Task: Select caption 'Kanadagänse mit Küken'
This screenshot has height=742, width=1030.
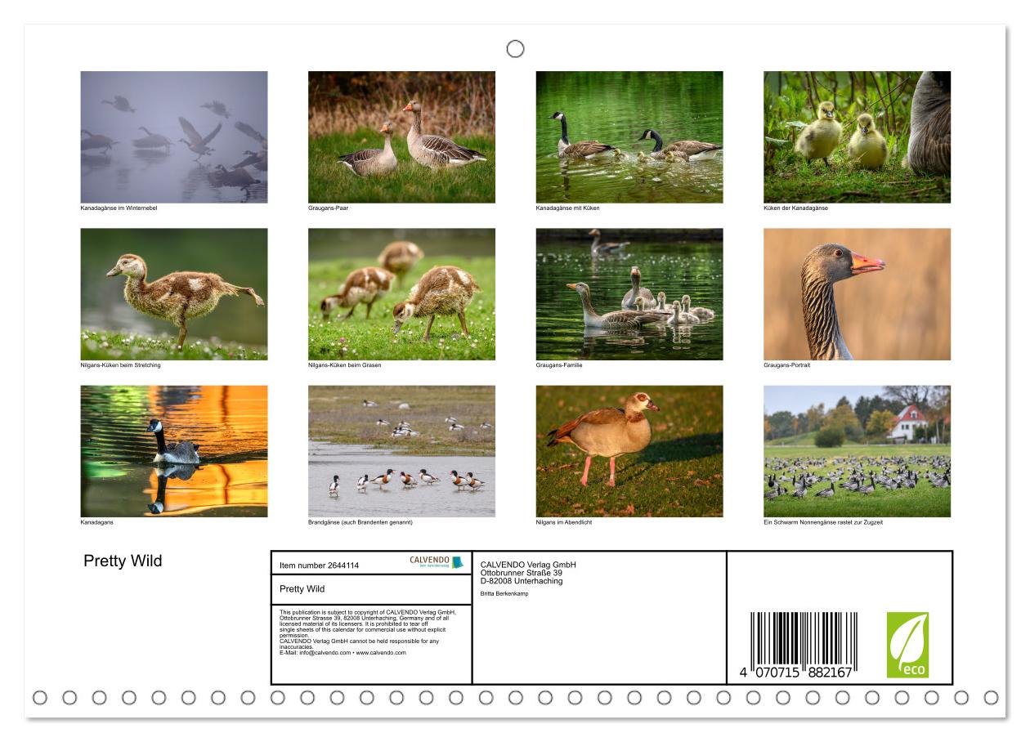Action: pos(567,208)
